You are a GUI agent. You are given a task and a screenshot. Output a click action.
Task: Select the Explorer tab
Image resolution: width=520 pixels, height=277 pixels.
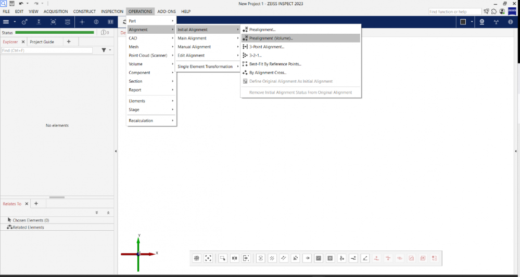click(10, 42)
